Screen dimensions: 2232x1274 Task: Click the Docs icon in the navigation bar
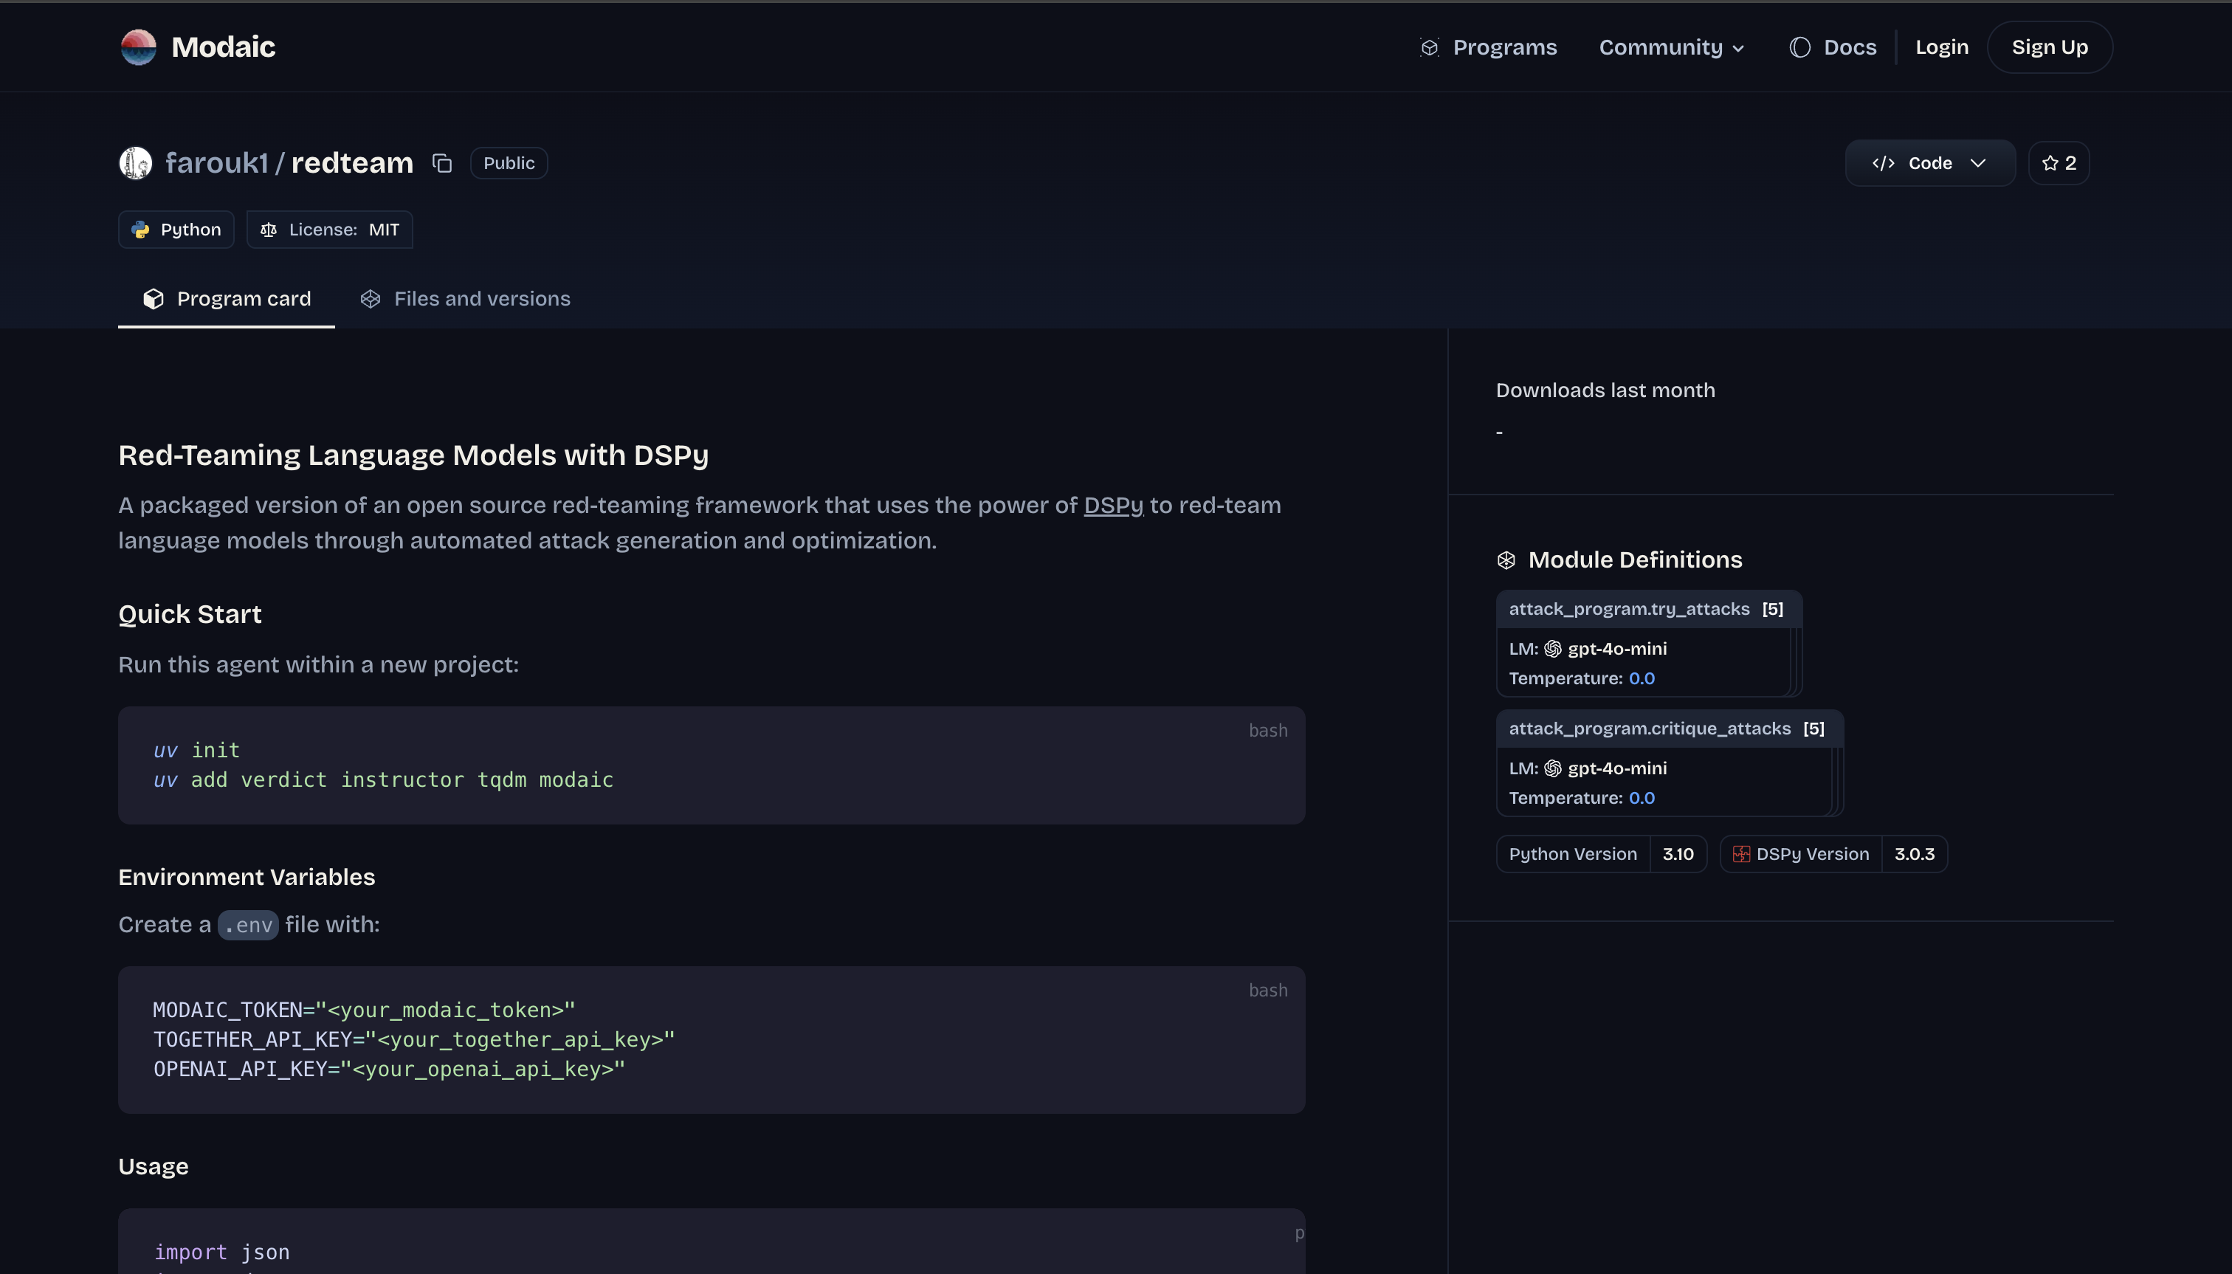1799,47
